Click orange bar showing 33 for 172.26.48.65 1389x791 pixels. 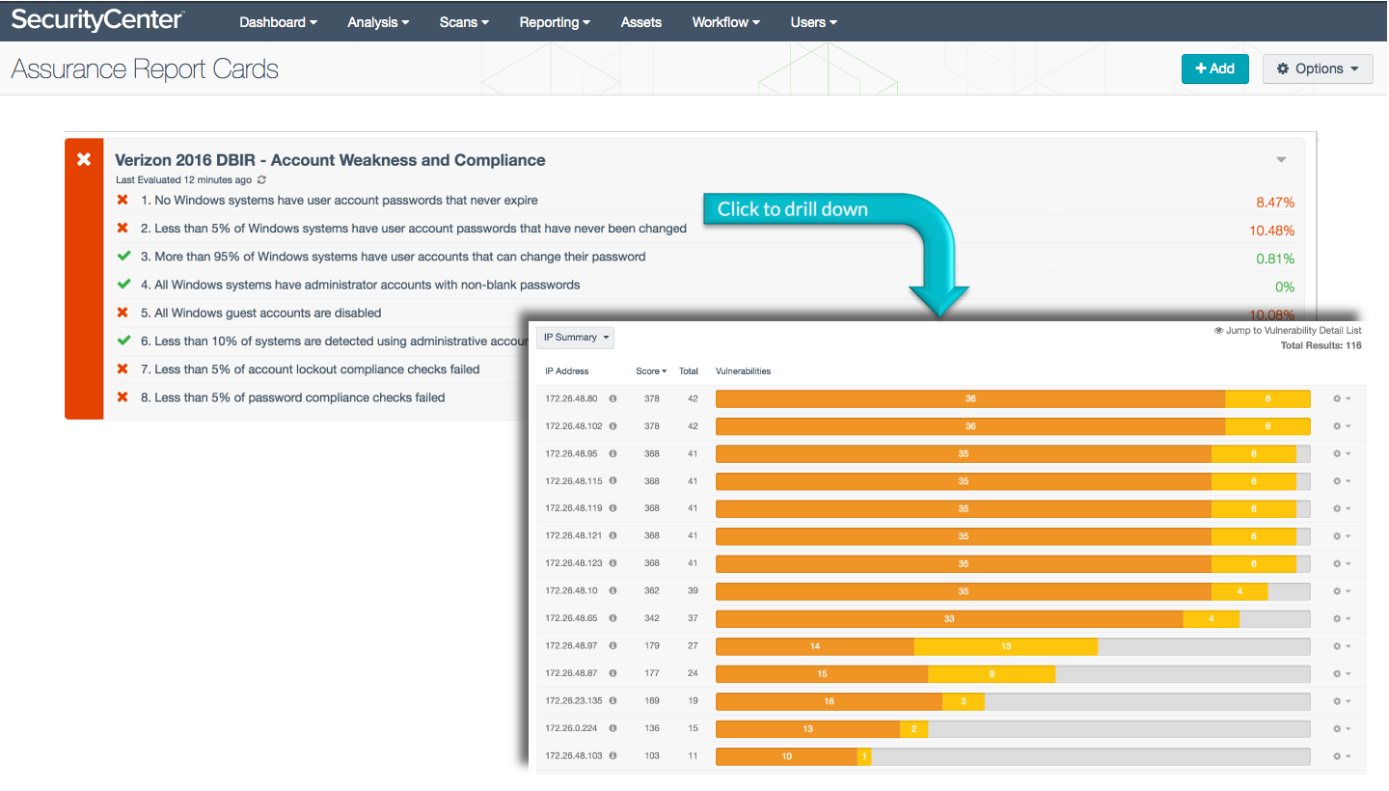point(949,618)
